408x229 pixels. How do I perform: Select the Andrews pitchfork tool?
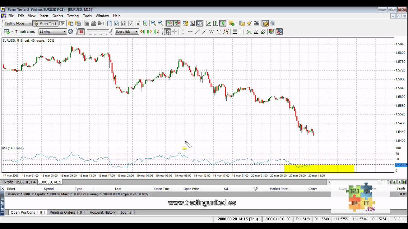[x=263, y=31]
